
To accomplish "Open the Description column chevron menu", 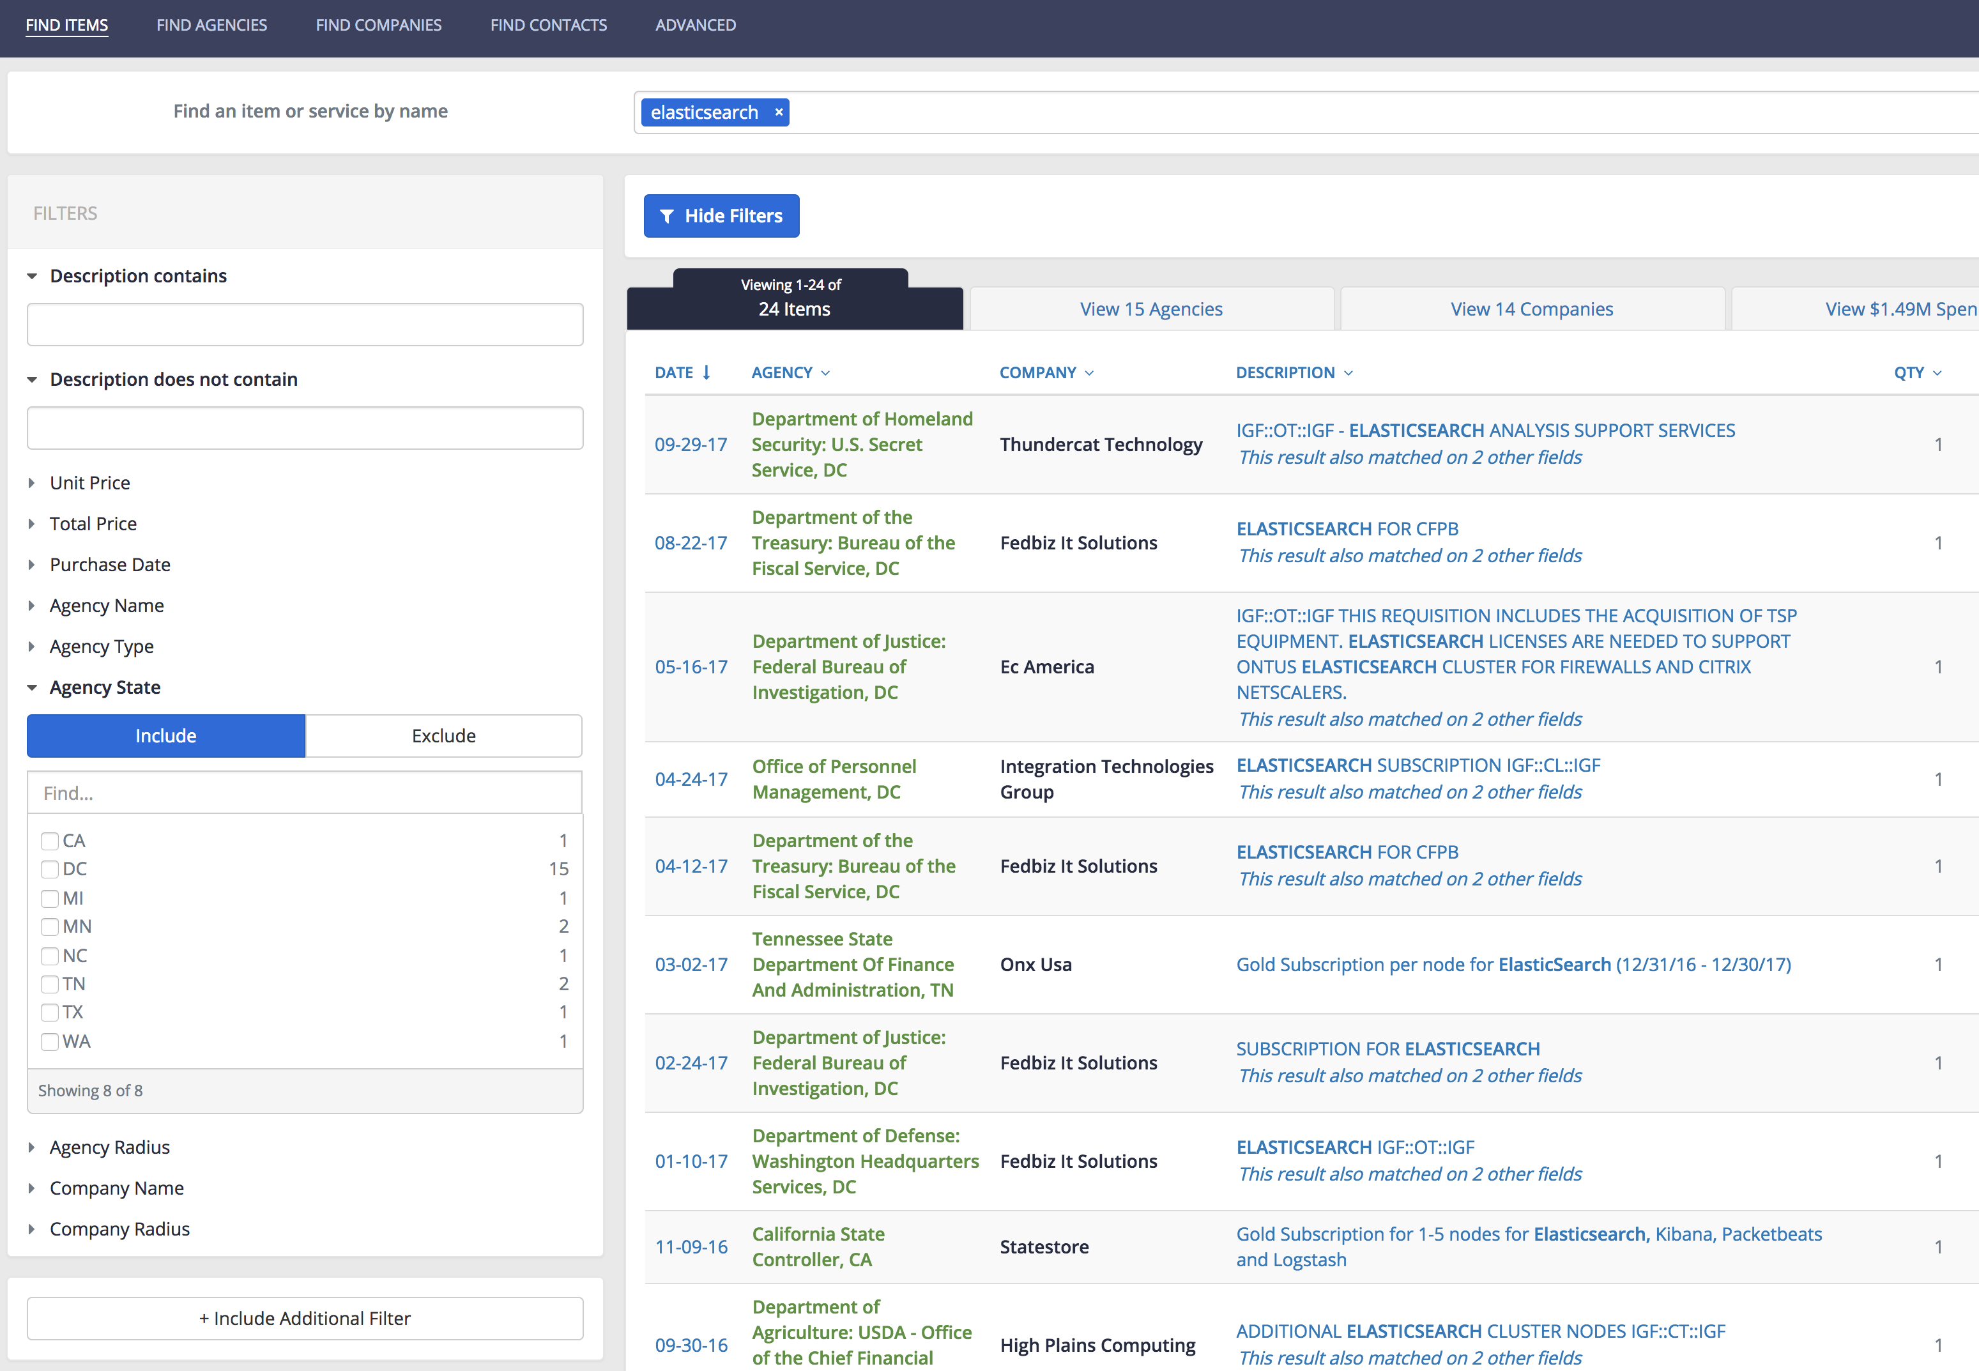I will (1349, 373).
